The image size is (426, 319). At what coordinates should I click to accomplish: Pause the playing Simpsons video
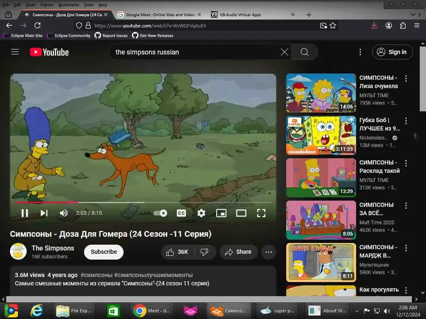pos(25,213)
